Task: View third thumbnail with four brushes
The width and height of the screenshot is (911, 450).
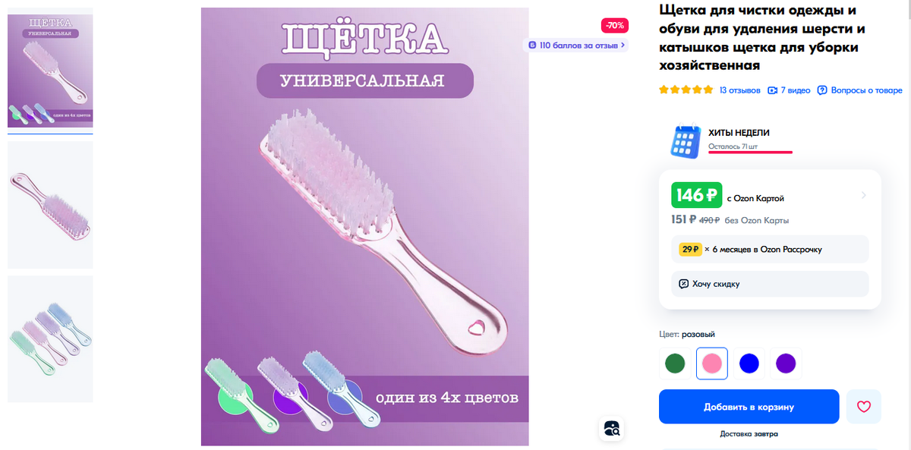Action: 50,338
